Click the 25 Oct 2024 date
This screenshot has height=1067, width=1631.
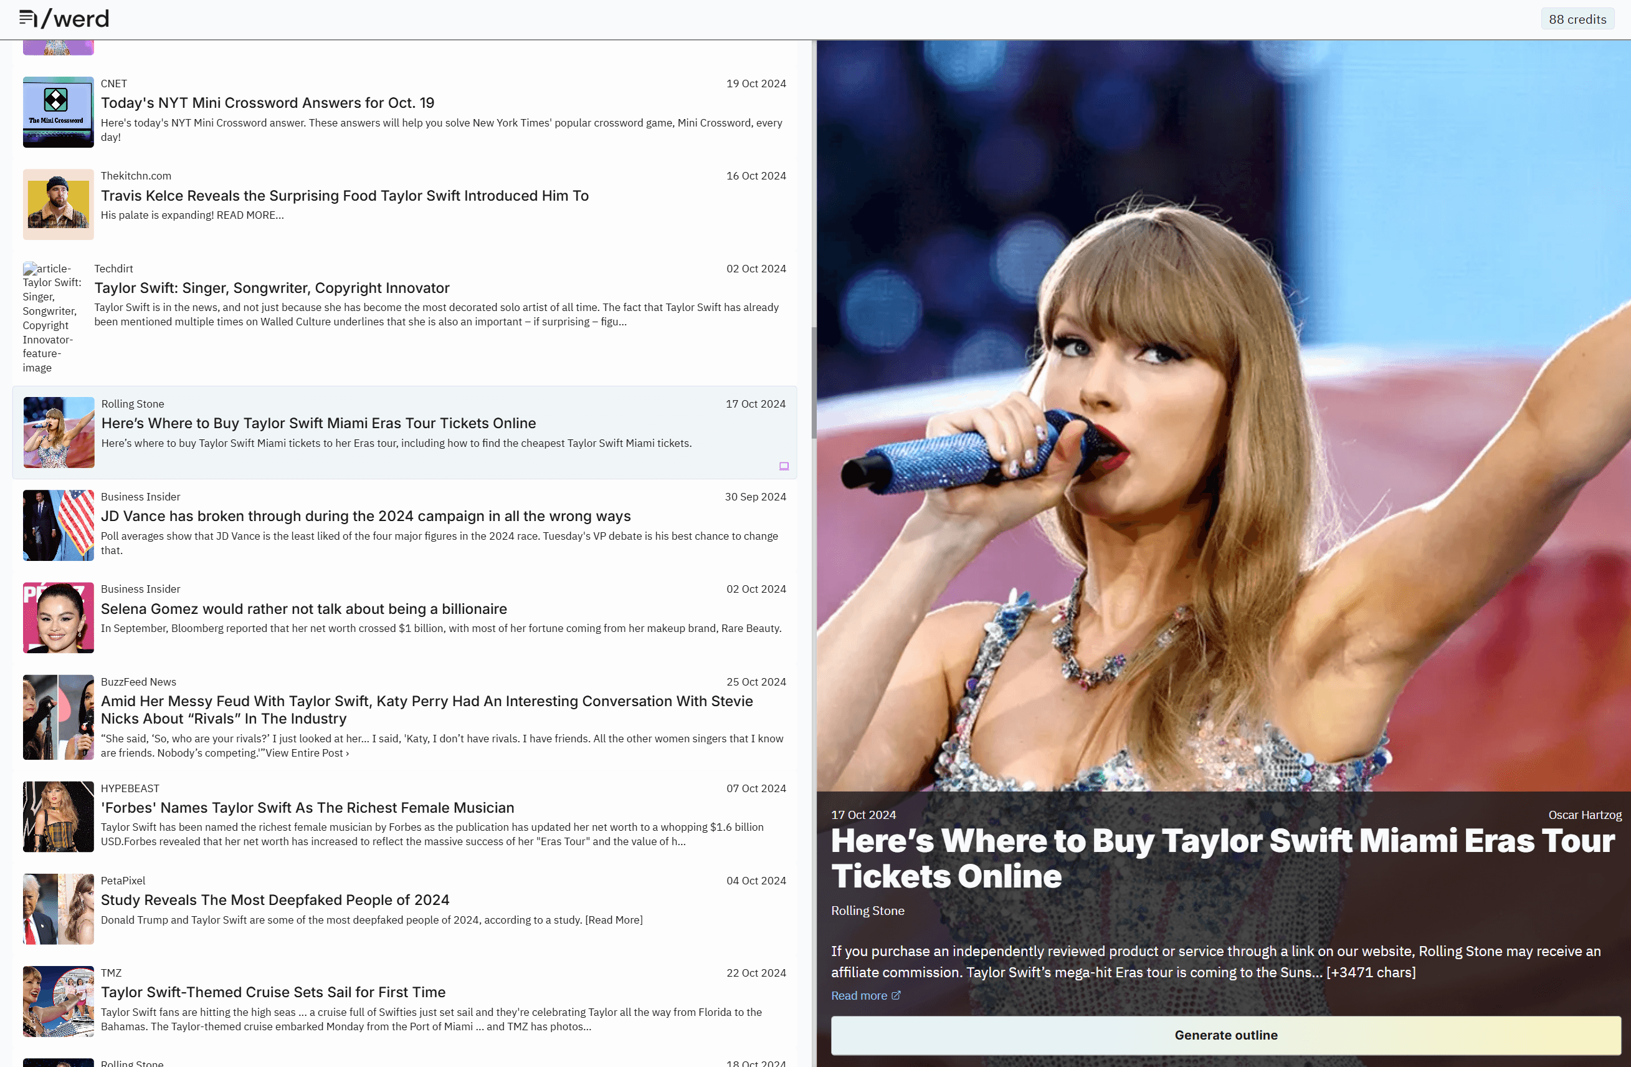(756, 682)
